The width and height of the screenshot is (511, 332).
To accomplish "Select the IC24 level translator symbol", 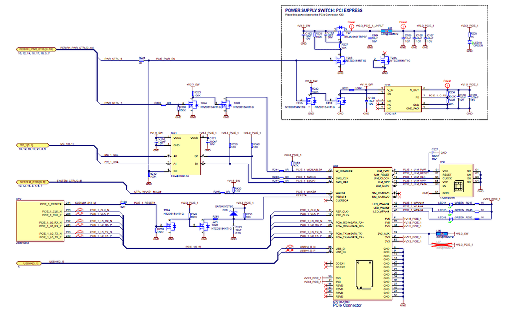I will (x=186, y=156).
